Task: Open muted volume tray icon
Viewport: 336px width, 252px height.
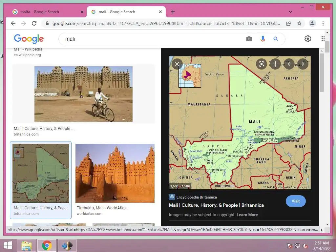Action: pyautogui.click(x=305, y=246)
